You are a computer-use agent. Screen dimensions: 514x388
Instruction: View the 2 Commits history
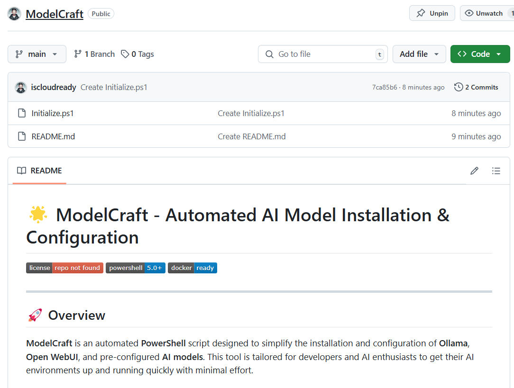[476, 87]
